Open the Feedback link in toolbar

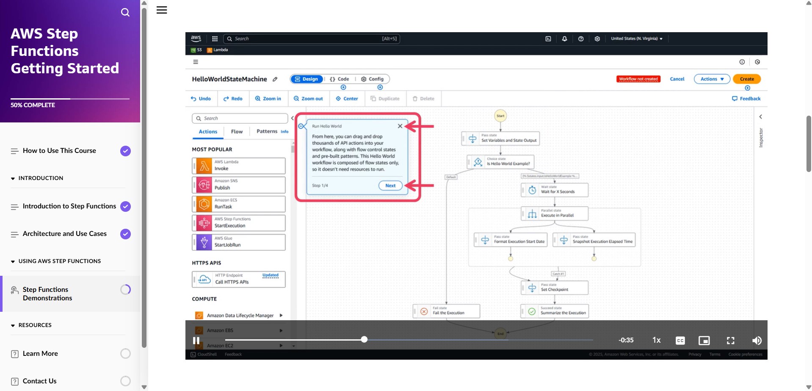click(x=746, y=99)
